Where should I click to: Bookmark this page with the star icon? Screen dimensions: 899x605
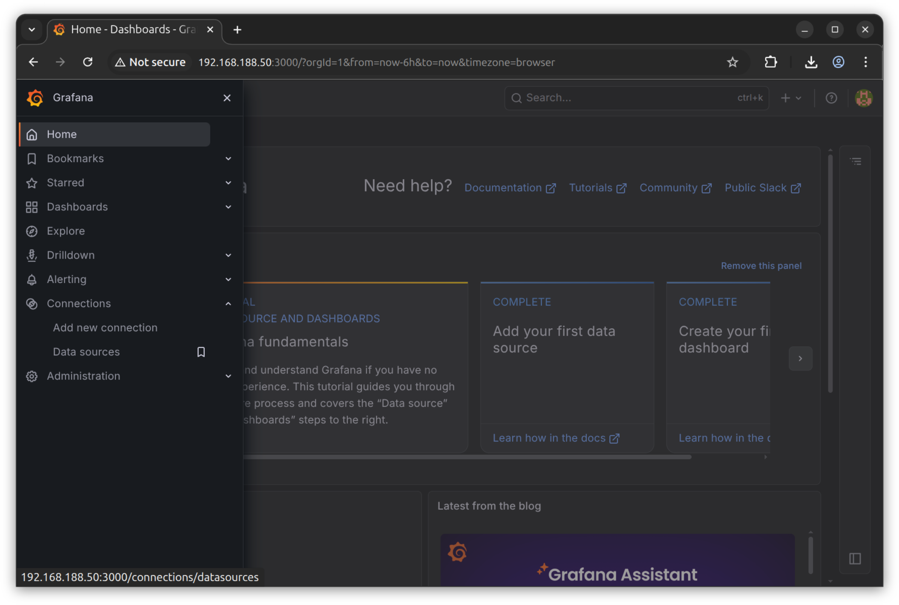[x=732, y=62]
